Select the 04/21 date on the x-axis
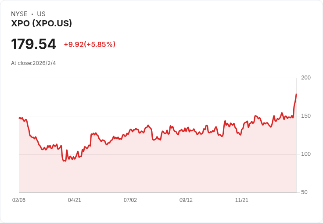Image resolution: width=323 pixels, height=223 pixels. (75, 200)
